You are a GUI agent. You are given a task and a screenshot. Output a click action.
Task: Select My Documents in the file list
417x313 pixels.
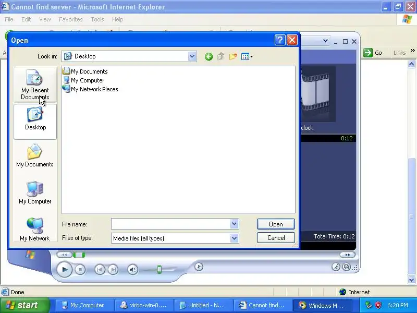tap(85, 71)
